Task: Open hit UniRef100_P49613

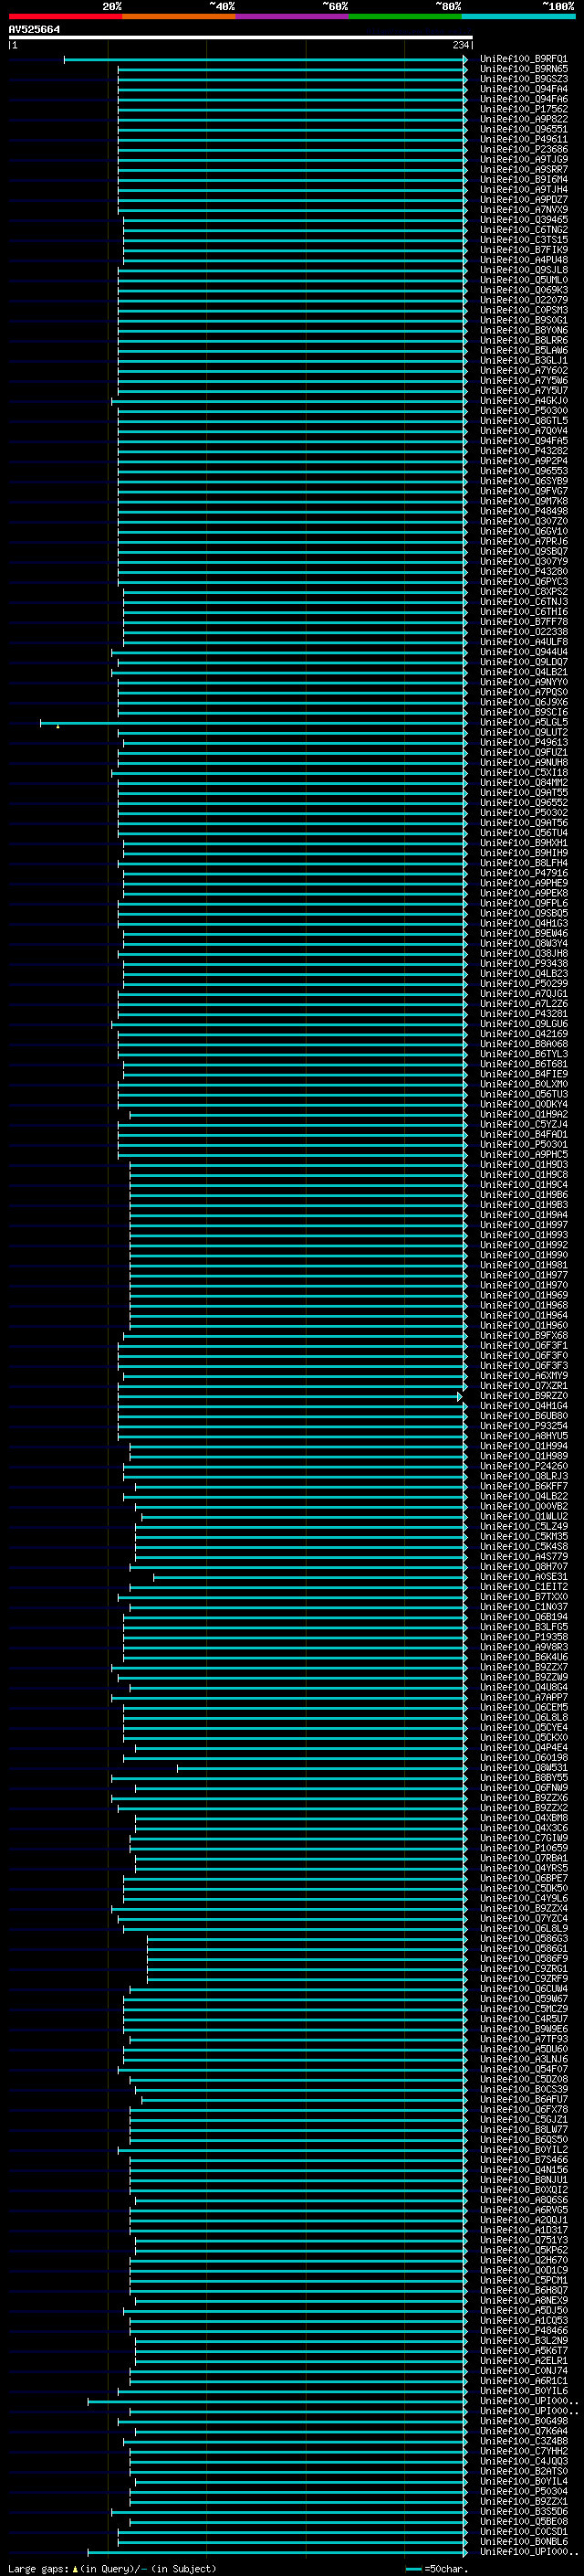Action: tap(524, 743)
